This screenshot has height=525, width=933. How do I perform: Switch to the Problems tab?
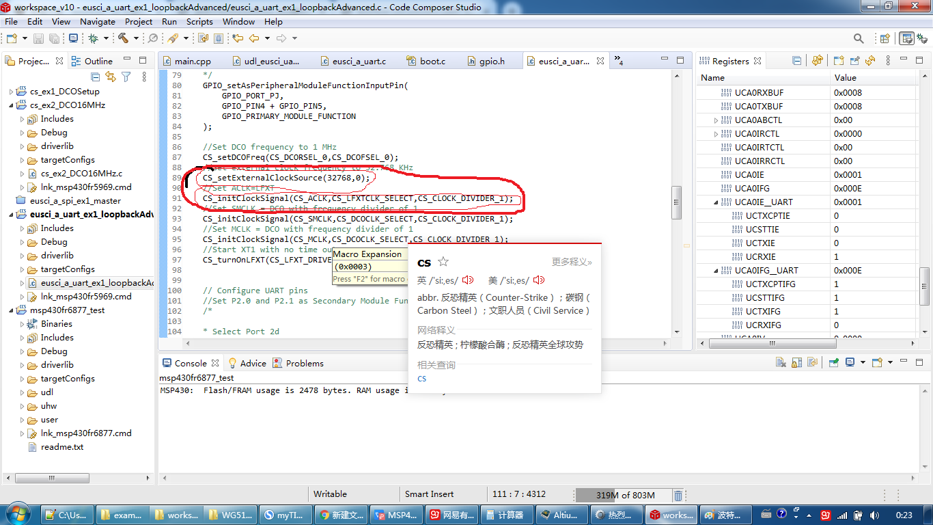298,363
